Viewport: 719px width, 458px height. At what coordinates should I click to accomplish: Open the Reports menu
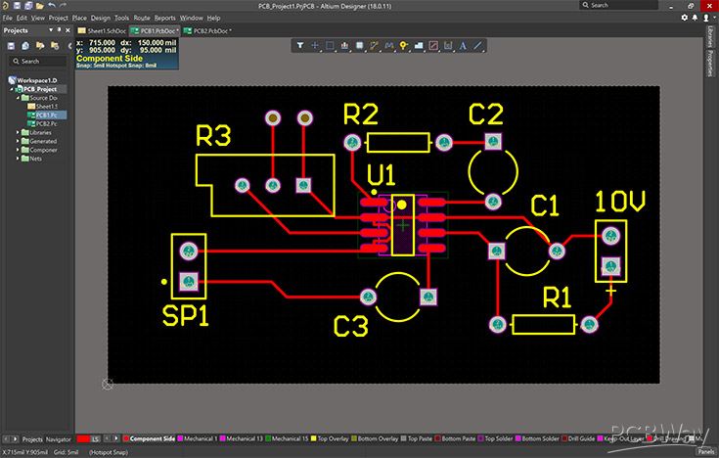164,18
